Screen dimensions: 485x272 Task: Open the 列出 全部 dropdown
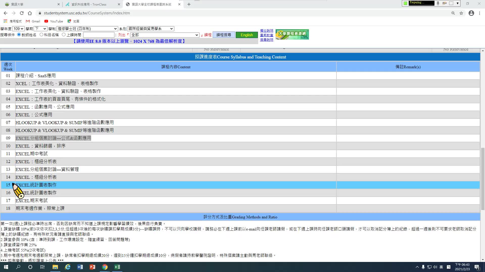click(x=165, y=35)
